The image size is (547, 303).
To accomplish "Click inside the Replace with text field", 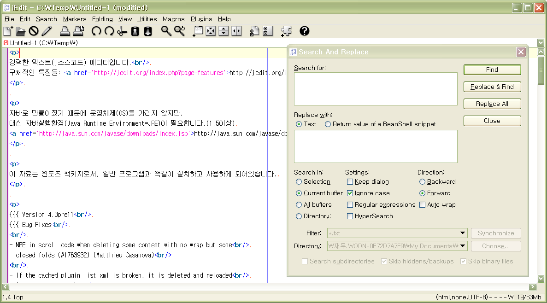I will [376, 146].
